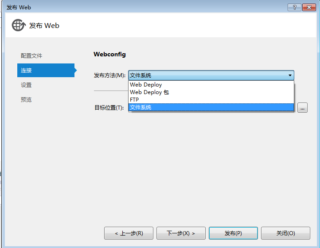The width and height of the screenshot is (320, 248).
Task: Click the 发布方法(M) label
Action: [x=109, y=75]
